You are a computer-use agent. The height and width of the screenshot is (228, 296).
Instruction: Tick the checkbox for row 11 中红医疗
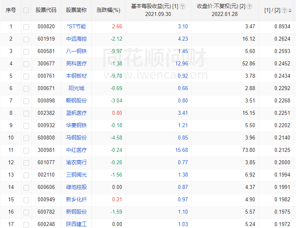[x=26, y=150]
